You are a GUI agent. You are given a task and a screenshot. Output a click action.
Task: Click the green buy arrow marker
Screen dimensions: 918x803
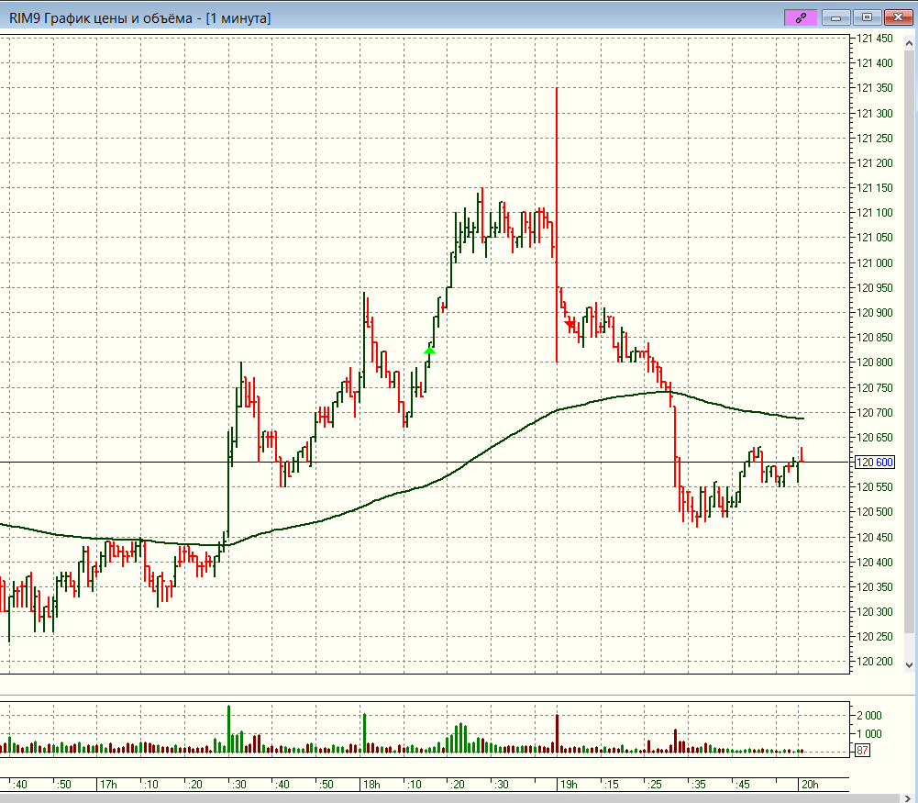click(x=429, y=350)
